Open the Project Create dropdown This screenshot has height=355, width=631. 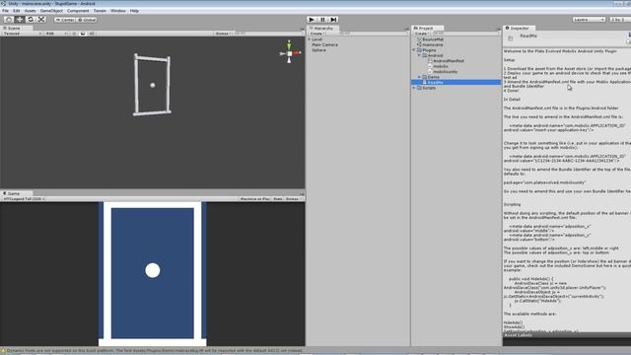(422, 34)
